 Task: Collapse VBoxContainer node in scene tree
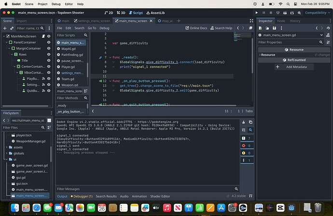(17, 73)
